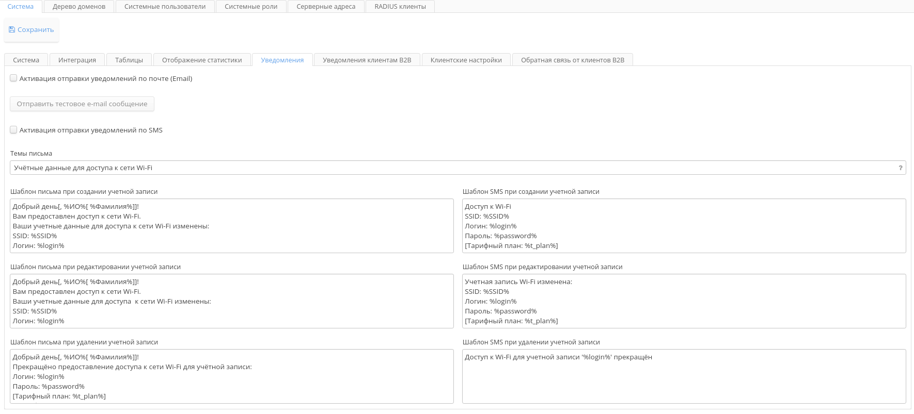Switch to Отображение статистики sub-tab
Image resolution: width=914 pixels, height=414 pixels.
coord(202,60)
